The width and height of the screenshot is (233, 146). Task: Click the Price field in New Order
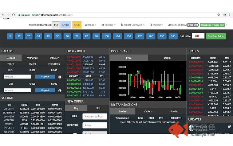(x=95, y=125)
